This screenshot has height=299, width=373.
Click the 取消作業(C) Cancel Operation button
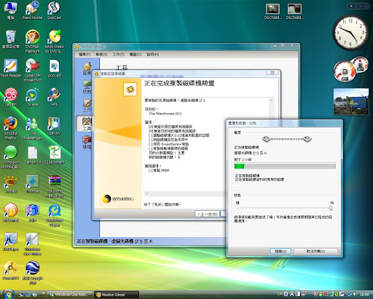click(315, 251)
